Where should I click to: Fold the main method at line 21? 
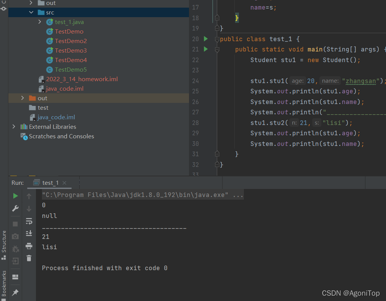point(217,50)
